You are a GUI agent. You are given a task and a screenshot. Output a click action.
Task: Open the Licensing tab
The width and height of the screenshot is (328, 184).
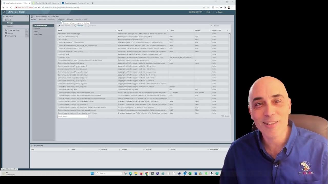(52, 19)
